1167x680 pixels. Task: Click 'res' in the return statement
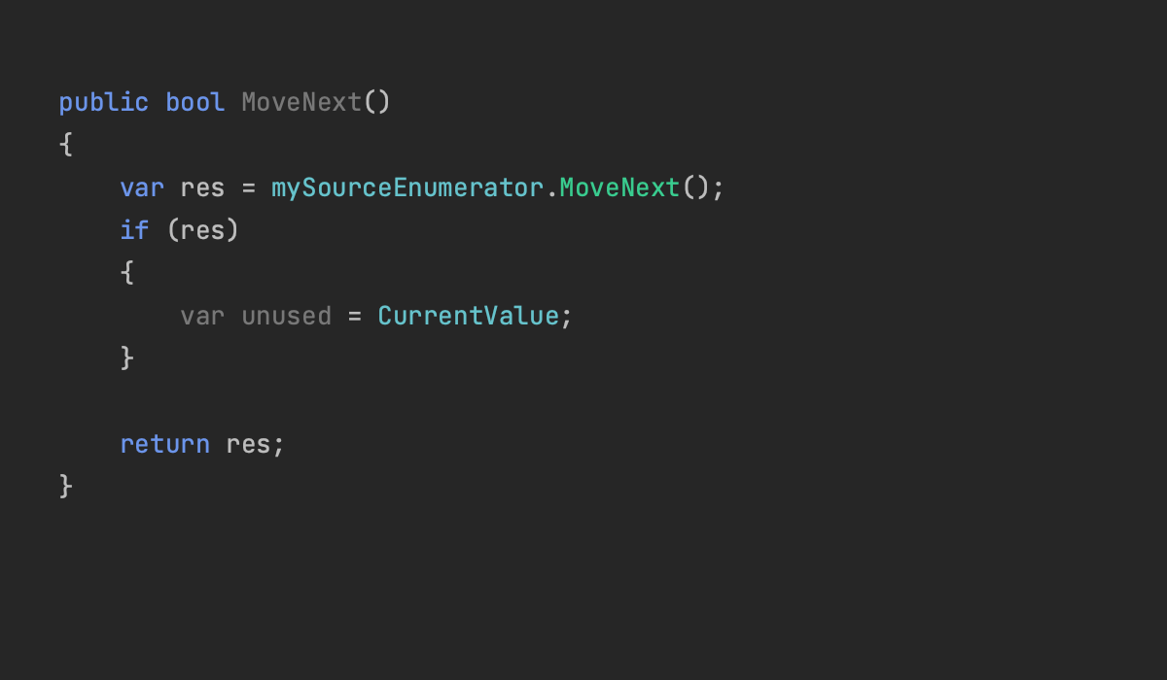(x=248, y=444)
